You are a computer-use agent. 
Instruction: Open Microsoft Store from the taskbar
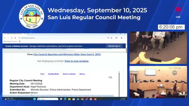[x=74, y=99]
